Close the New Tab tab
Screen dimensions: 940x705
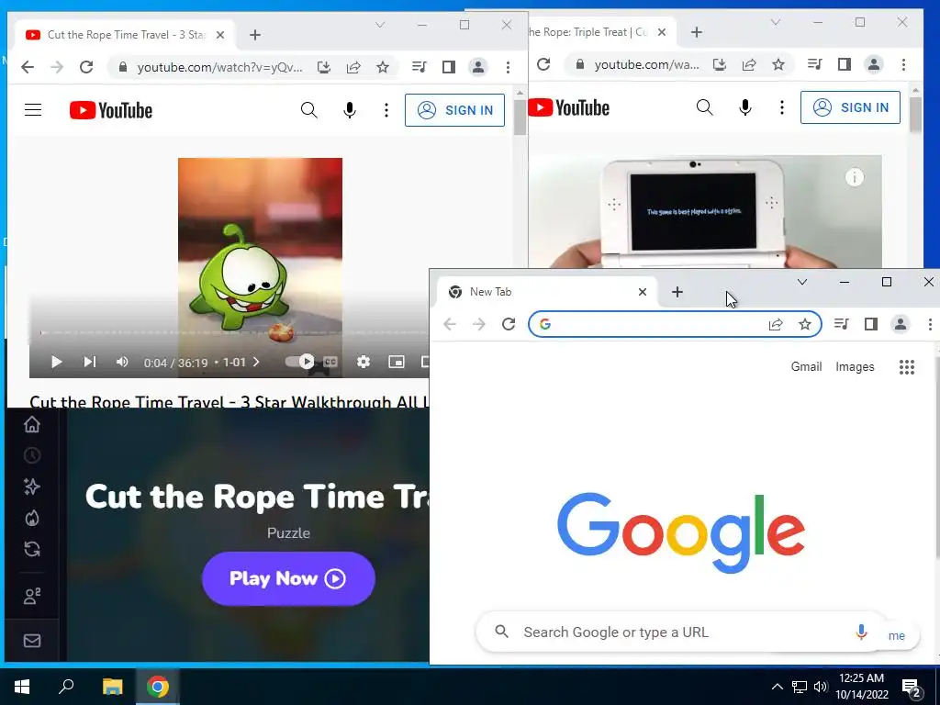pyautogui.click(x=642, y=292)
